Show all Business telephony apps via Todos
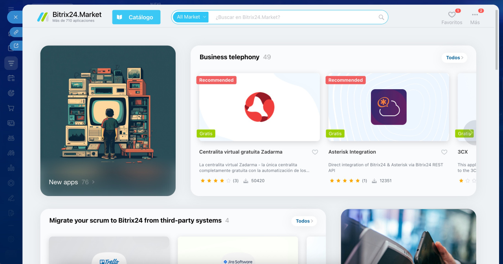The image size is (503, 264). (454, 58)
